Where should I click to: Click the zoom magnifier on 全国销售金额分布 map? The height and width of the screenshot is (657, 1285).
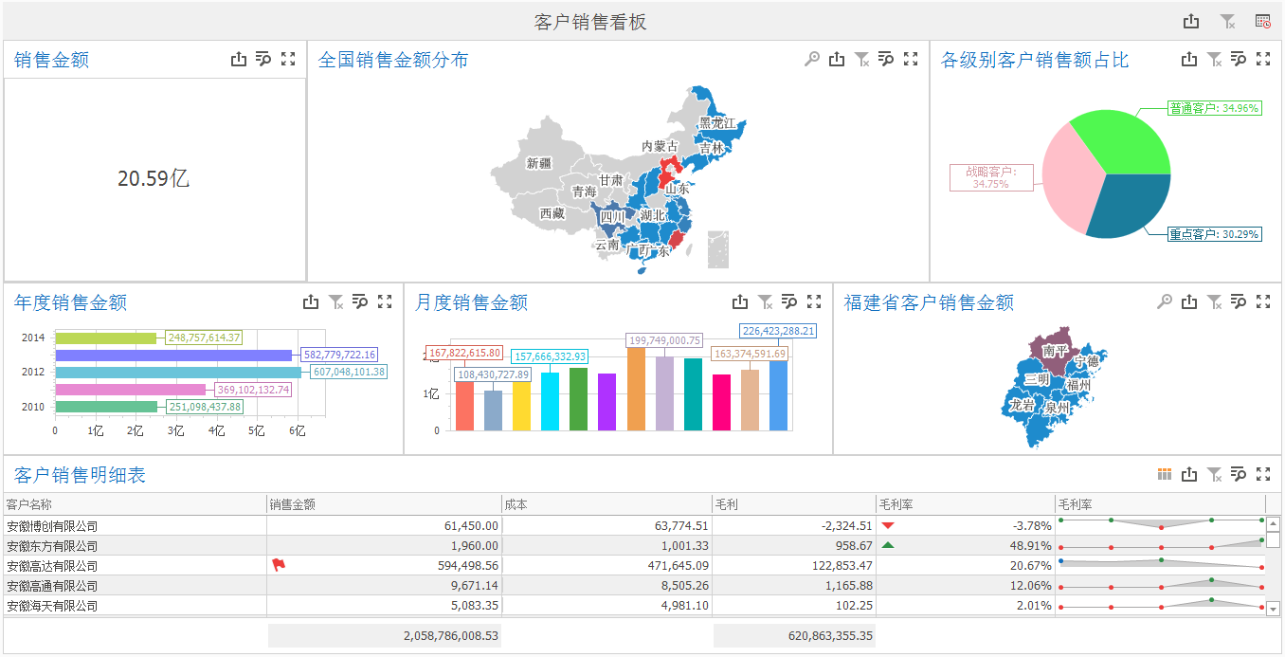click(x=810, y=59)
